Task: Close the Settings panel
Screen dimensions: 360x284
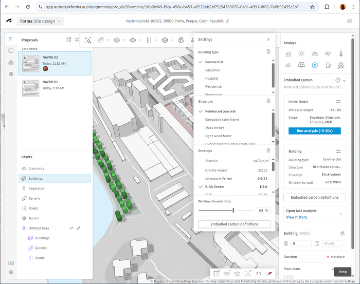Action: click(x=268, y=40)
